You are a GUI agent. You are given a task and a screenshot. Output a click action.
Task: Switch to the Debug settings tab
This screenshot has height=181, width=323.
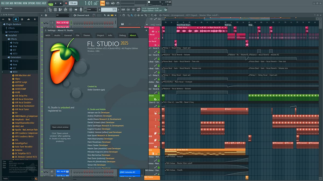pos(122,35)
